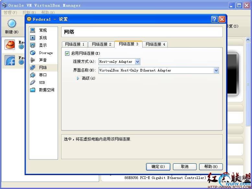This screenshot has width=252, height=189.
Task: Close the Fedora settings dialog
Action: 222,19
